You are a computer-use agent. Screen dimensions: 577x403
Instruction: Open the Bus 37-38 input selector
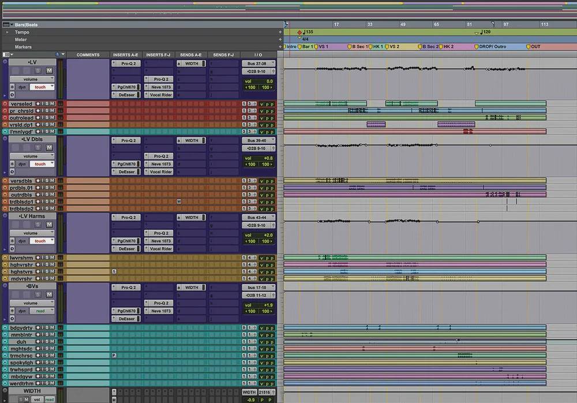[257, 64]
